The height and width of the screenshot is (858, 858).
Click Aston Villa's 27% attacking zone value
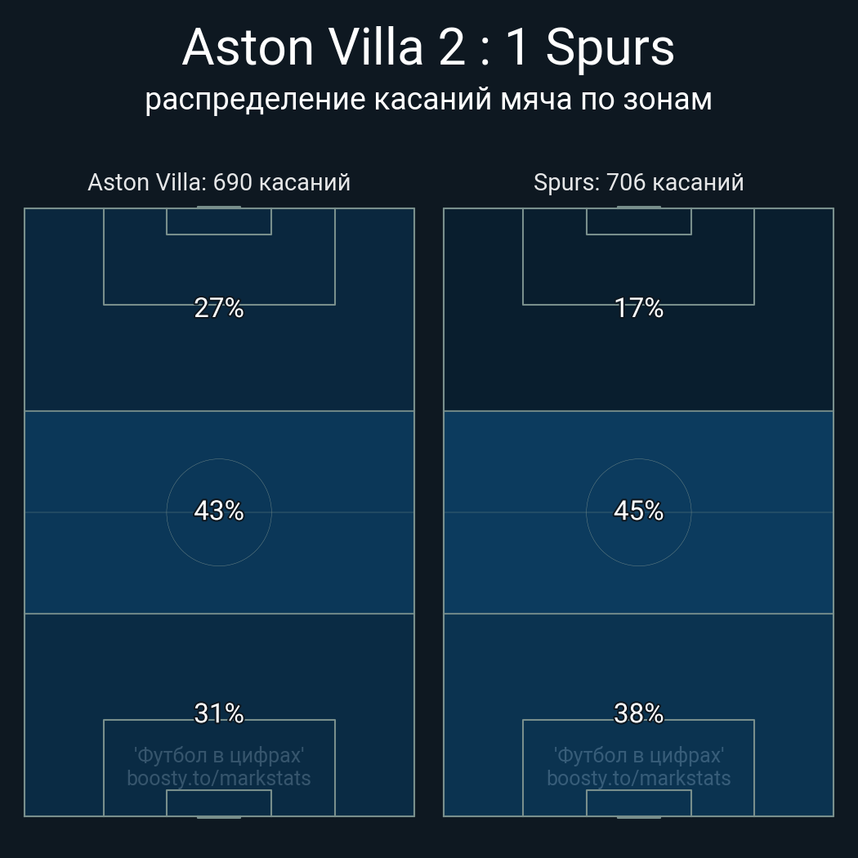(219, 308)
